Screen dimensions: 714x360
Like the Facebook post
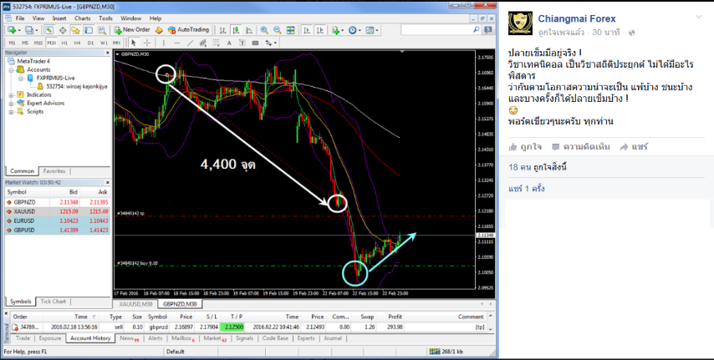(x=525, y=146)
